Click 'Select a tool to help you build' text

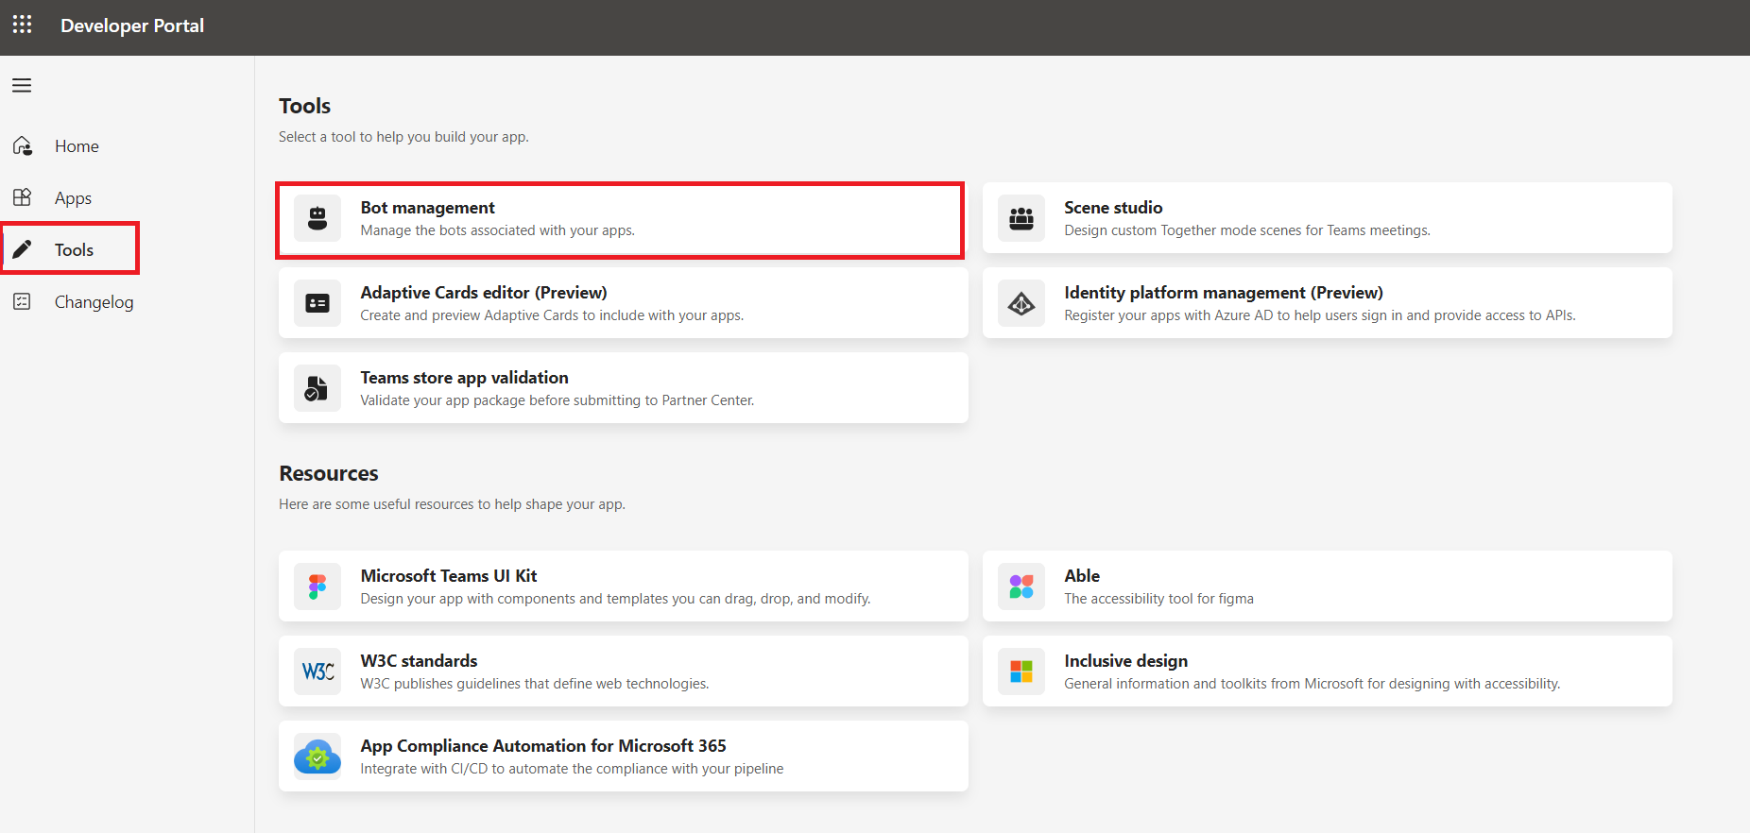pyautogui.click(x=403, y=137)
